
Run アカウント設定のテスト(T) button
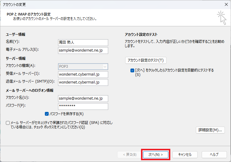(x=146, y=60)
